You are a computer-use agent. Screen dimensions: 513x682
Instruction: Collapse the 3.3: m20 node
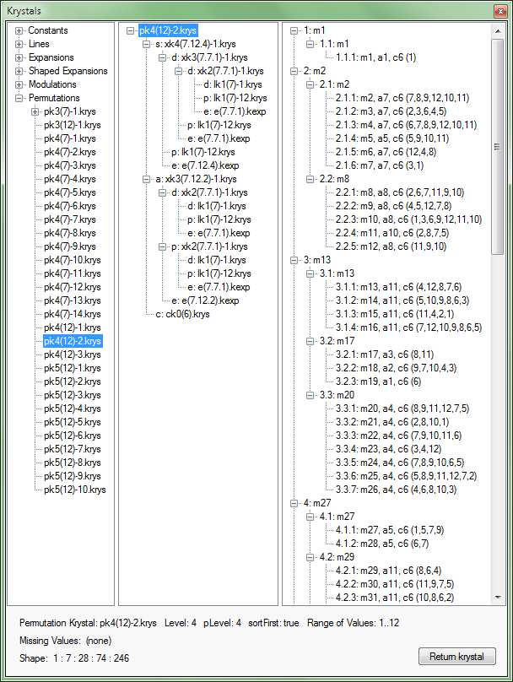tap(310, 395)
